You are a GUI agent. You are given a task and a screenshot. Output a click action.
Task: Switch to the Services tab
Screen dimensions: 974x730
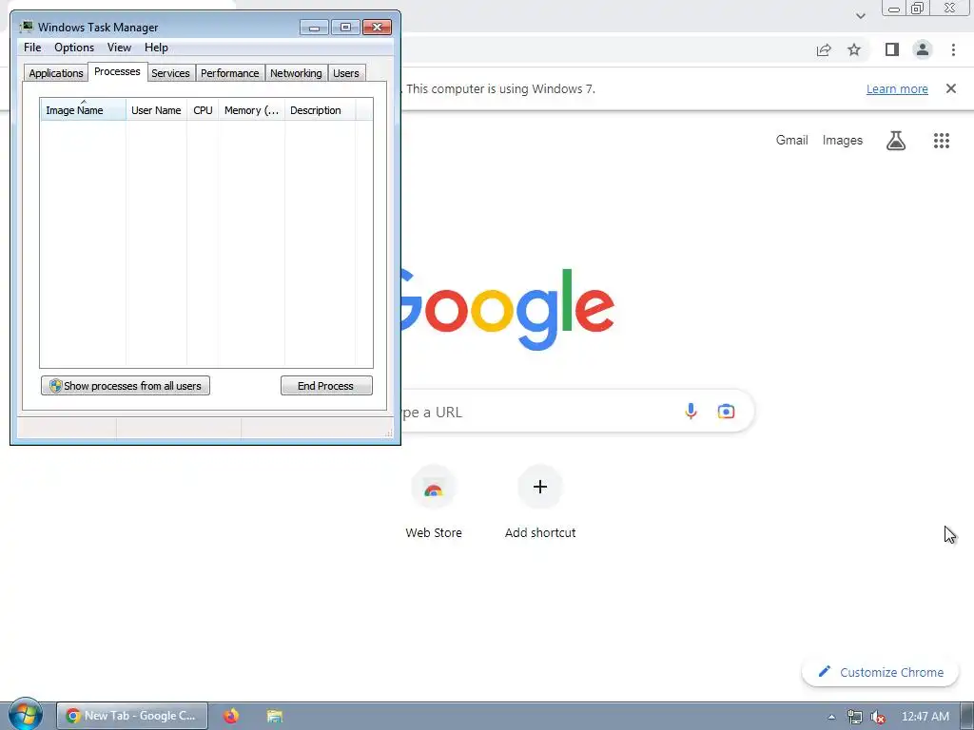pos(171,73)
